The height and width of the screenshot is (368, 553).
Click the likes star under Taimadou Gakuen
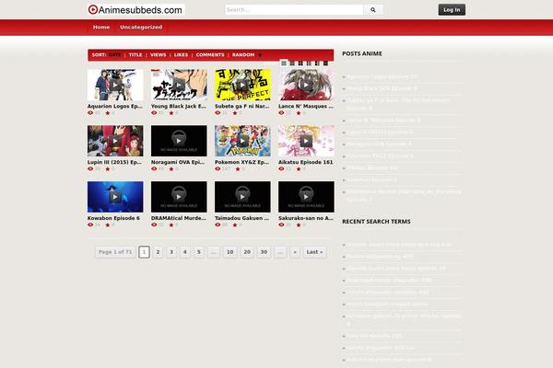pos(235,225)
